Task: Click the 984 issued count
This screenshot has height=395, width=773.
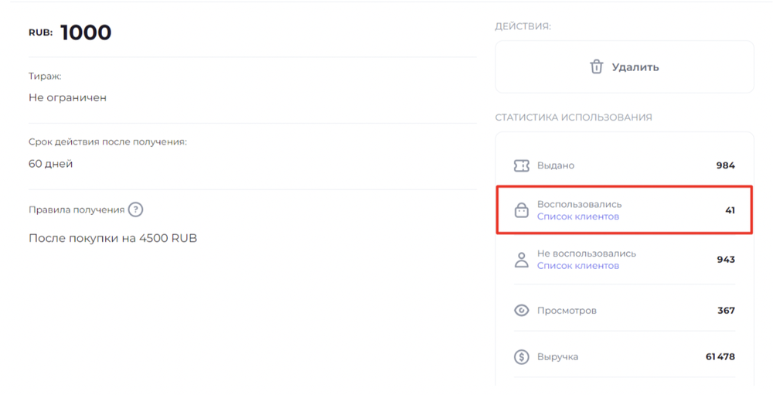Action: (x=726, y=165)
